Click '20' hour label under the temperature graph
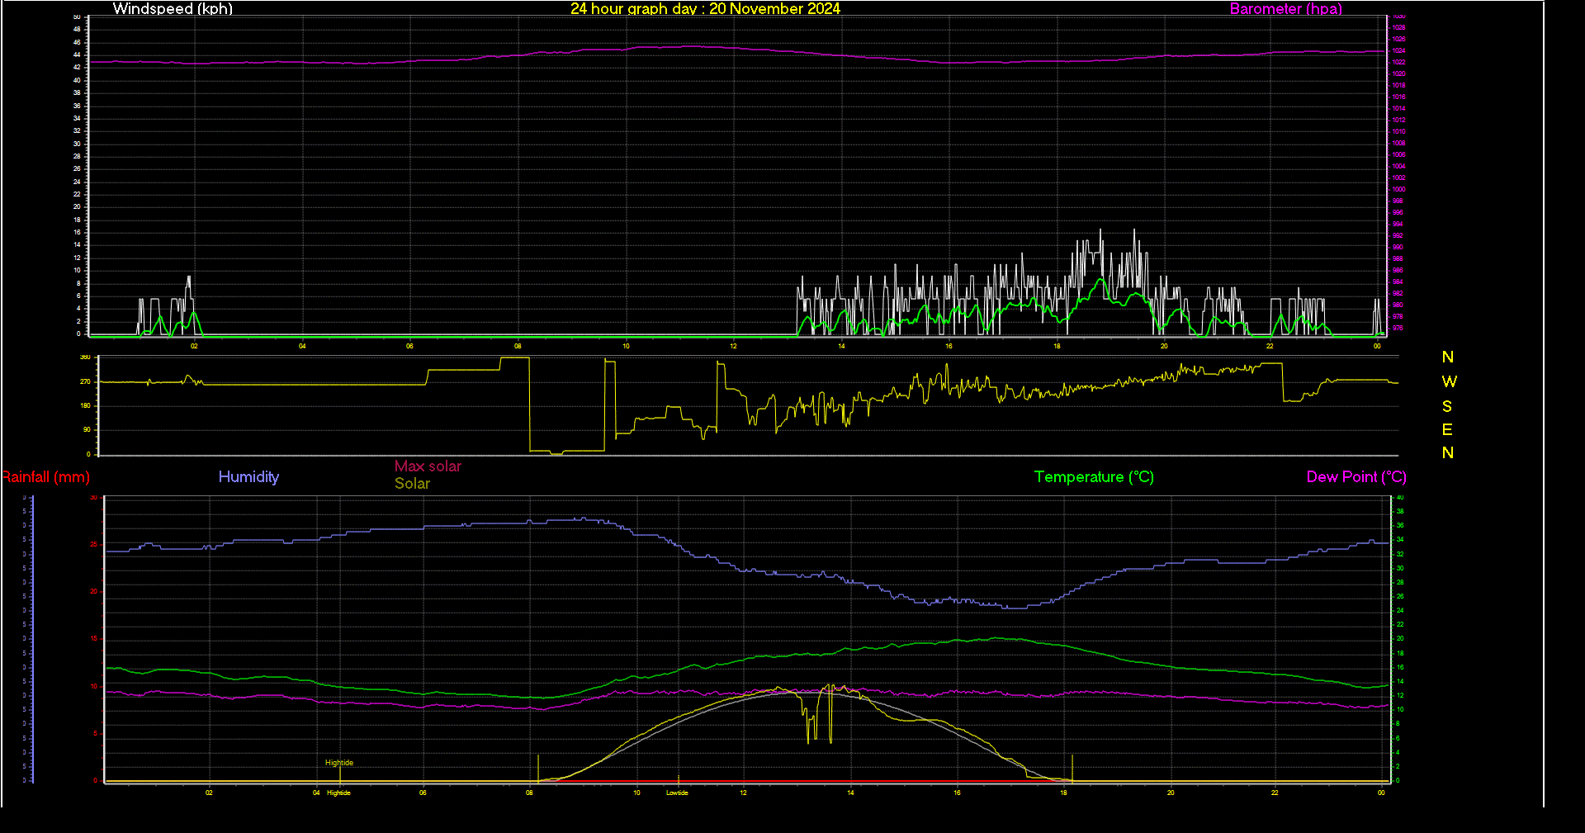The width and height of the screenshot is (1585, 833). (1171, 793)
